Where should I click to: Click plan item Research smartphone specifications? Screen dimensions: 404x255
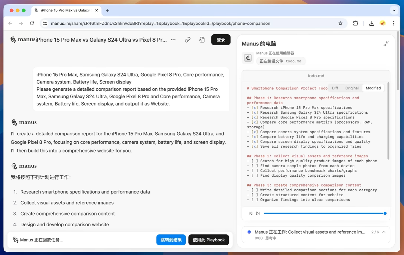(85, 192)
